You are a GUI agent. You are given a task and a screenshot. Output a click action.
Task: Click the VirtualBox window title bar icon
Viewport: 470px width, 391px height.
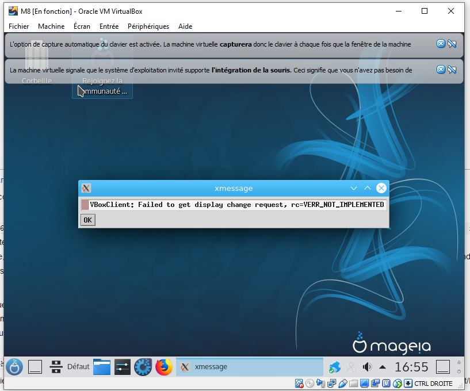pyautogui.click(x=13, y=11)
